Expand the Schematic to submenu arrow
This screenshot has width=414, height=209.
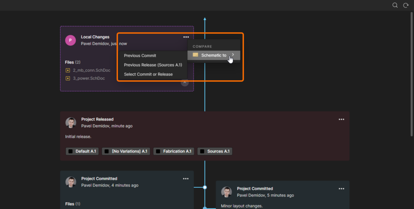coord(233,55)
